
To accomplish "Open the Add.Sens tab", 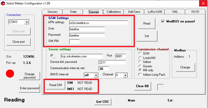I will (x=134, y=12).
